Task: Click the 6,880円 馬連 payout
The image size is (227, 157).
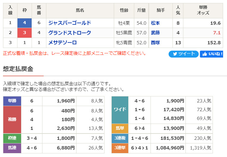Action: [66, 148]
